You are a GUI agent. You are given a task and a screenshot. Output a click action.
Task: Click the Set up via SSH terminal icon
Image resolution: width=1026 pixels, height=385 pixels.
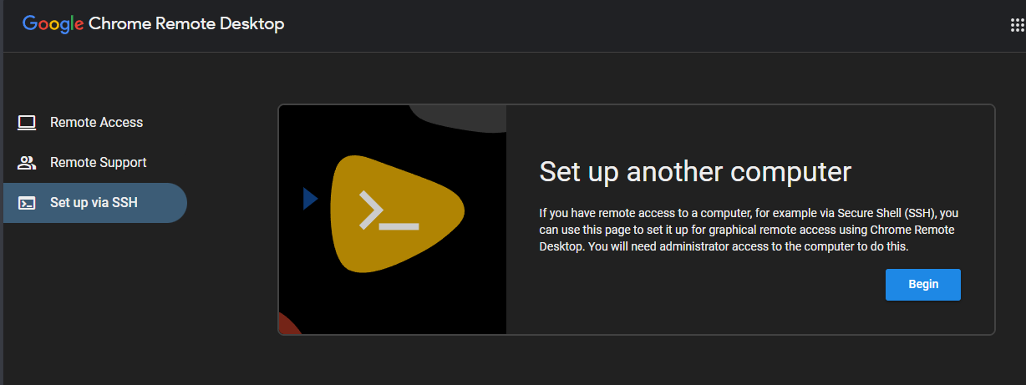(27, 203)
